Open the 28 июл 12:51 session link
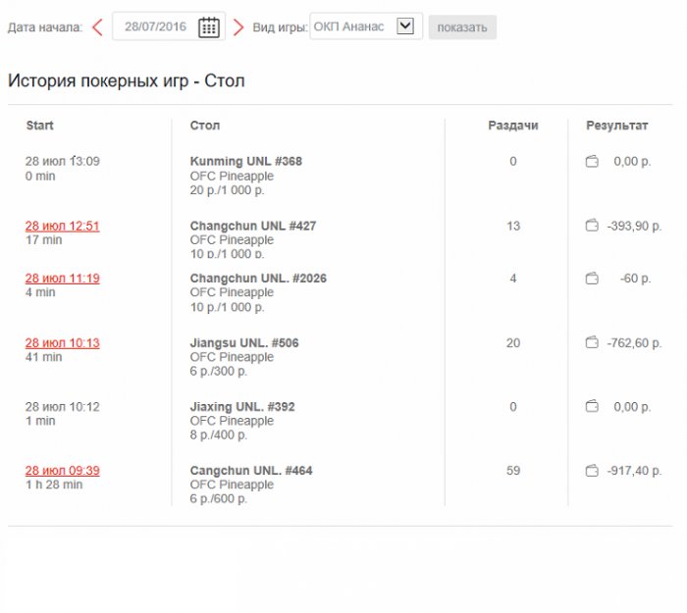 pos(62,226)
